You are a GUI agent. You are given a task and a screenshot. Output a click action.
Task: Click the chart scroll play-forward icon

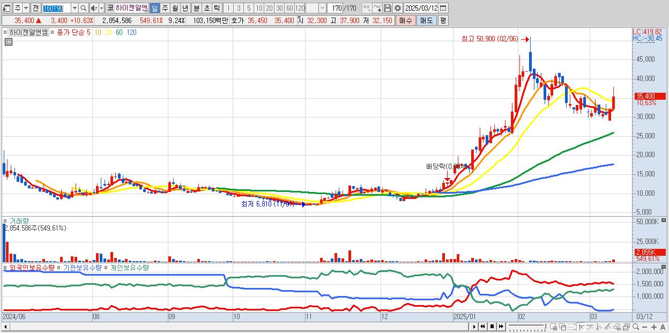(x=474, y=327)
